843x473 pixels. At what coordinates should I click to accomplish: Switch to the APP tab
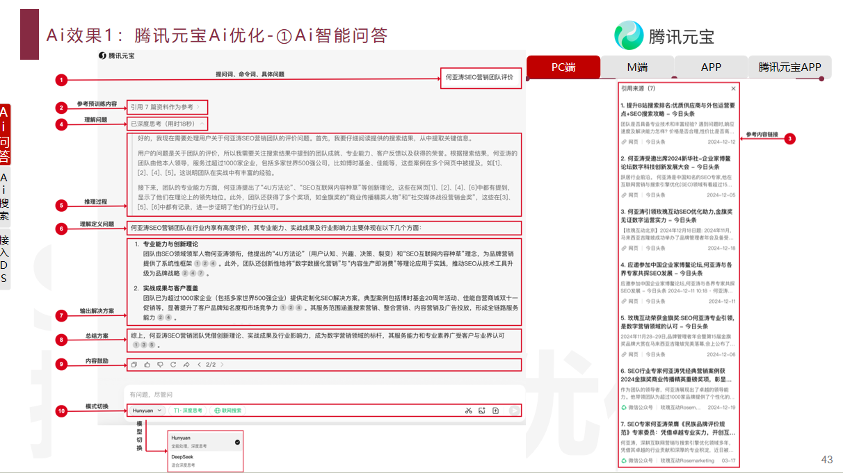click(711, 67)
